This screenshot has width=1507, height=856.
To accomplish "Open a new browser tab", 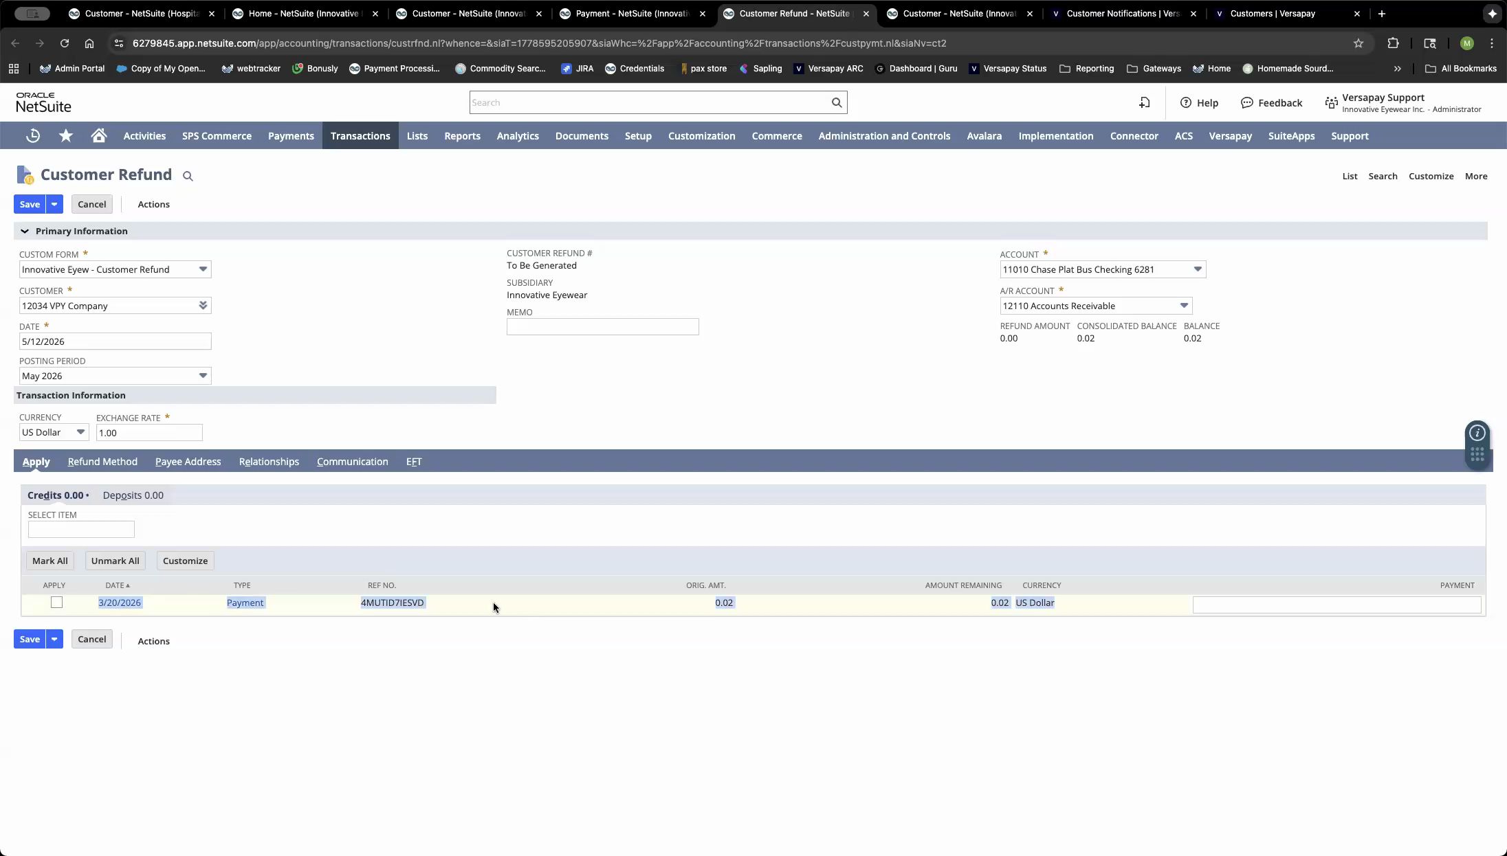I will [x=1382, y=14].
